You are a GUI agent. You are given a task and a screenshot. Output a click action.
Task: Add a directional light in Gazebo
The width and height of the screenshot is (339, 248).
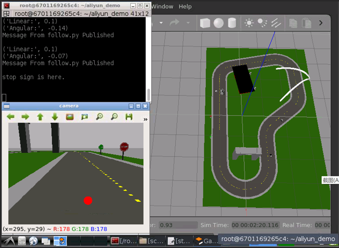coord(276,23)
